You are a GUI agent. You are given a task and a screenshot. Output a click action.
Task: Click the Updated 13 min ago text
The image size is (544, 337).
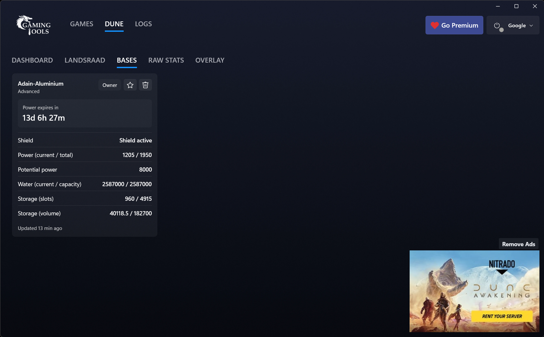pyautogui.click(x=40, y=228)
